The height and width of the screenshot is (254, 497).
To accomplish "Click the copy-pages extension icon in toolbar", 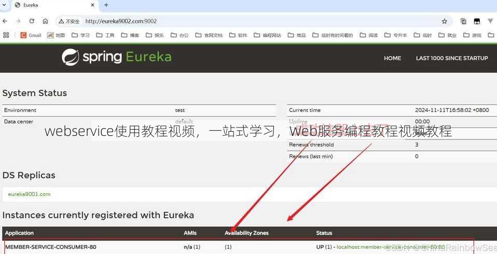I will 463,21.
